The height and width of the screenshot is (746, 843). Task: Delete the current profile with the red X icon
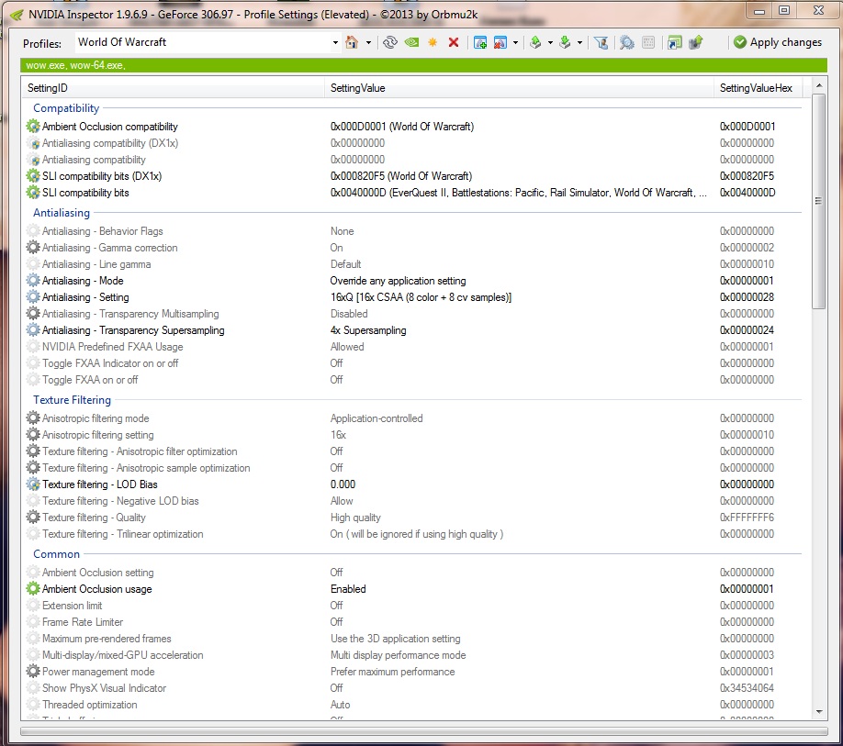click(x=454, y=42)
